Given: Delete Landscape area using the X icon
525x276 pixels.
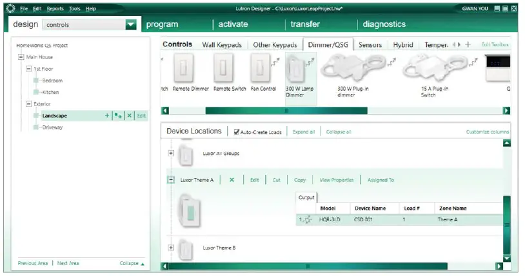Looking at the screenshot, I should pyautogui.click(x=129, y=116).
